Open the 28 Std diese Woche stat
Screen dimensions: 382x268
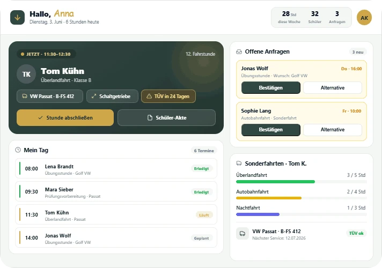pos(289,17)
